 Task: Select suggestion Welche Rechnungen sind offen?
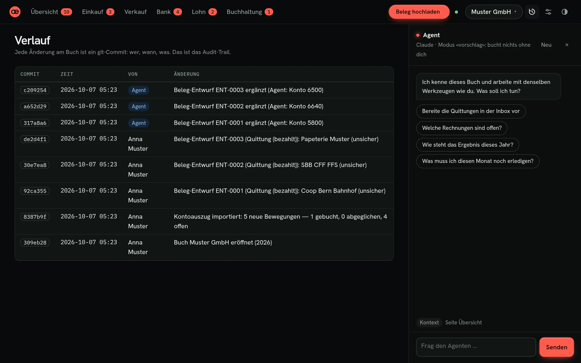[x=462, y=128]
